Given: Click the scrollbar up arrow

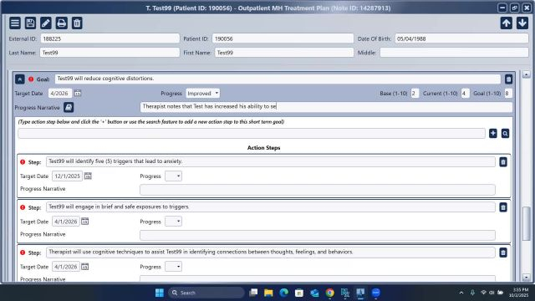Looking at the screenshot, I should pos(526,74).
